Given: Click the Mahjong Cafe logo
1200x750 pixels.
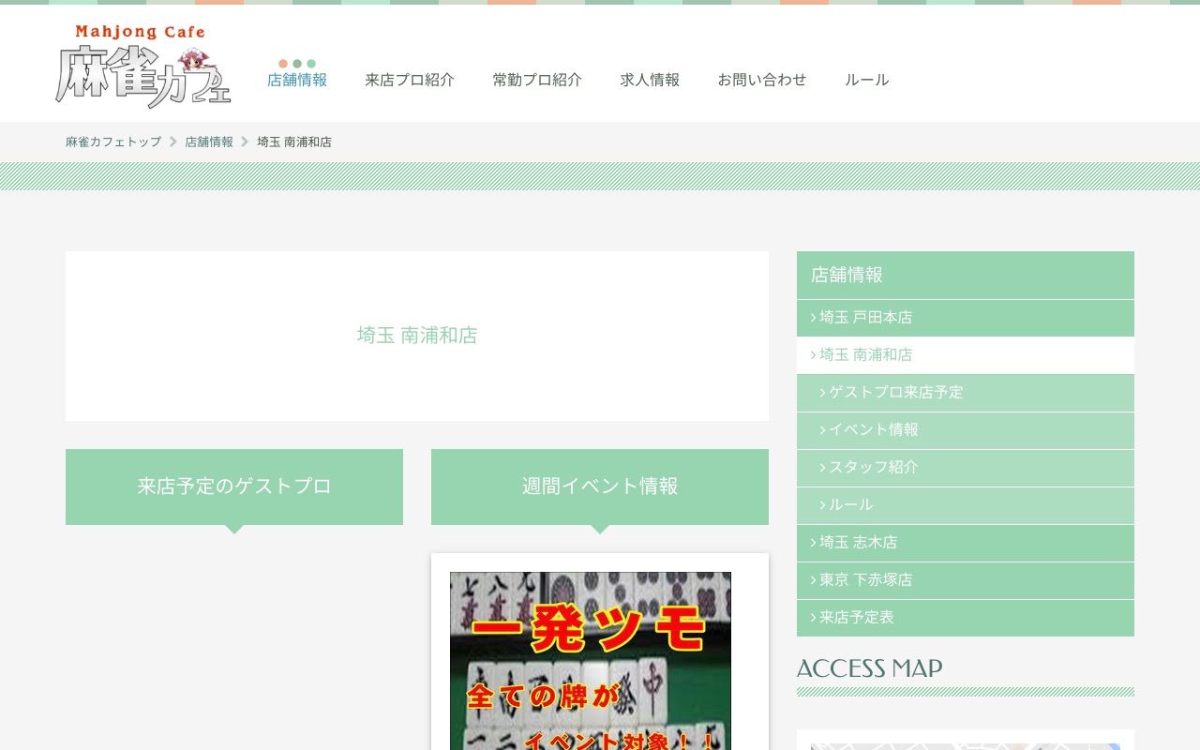Looking at the screenshot, I should click(143, 66).
